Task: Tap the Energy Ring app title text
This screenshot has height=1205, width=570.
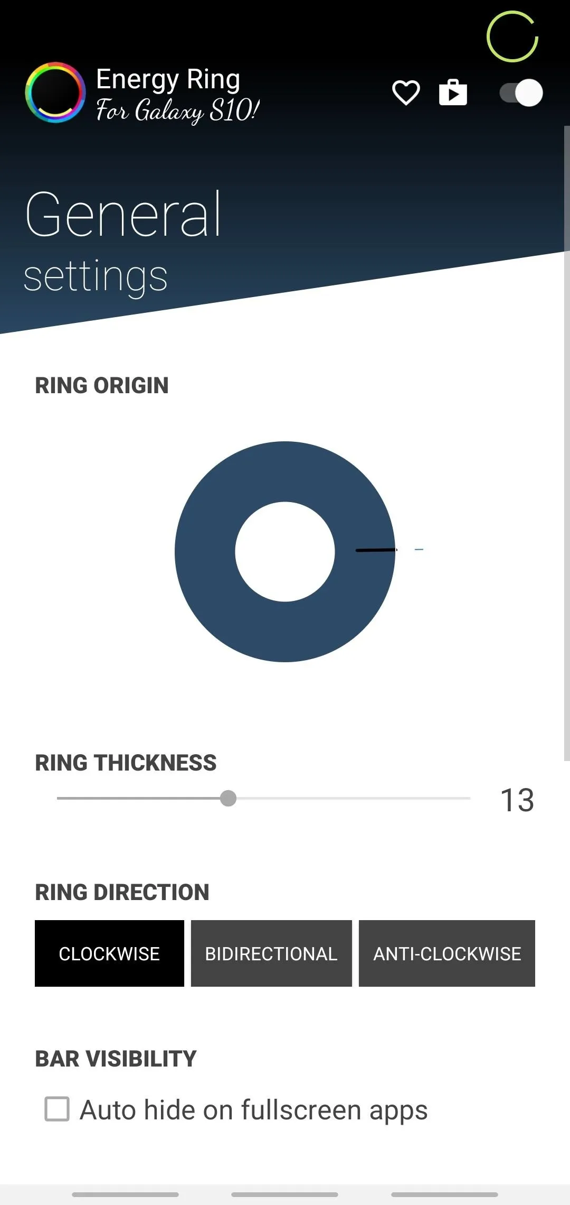Action: pyautogui.click(x=168, y=79)
